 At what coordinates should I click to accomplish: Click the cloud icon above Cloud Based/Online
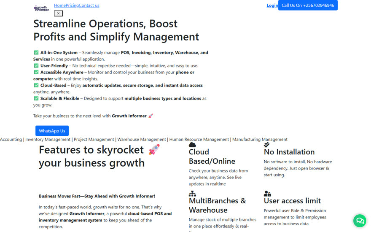192,144
